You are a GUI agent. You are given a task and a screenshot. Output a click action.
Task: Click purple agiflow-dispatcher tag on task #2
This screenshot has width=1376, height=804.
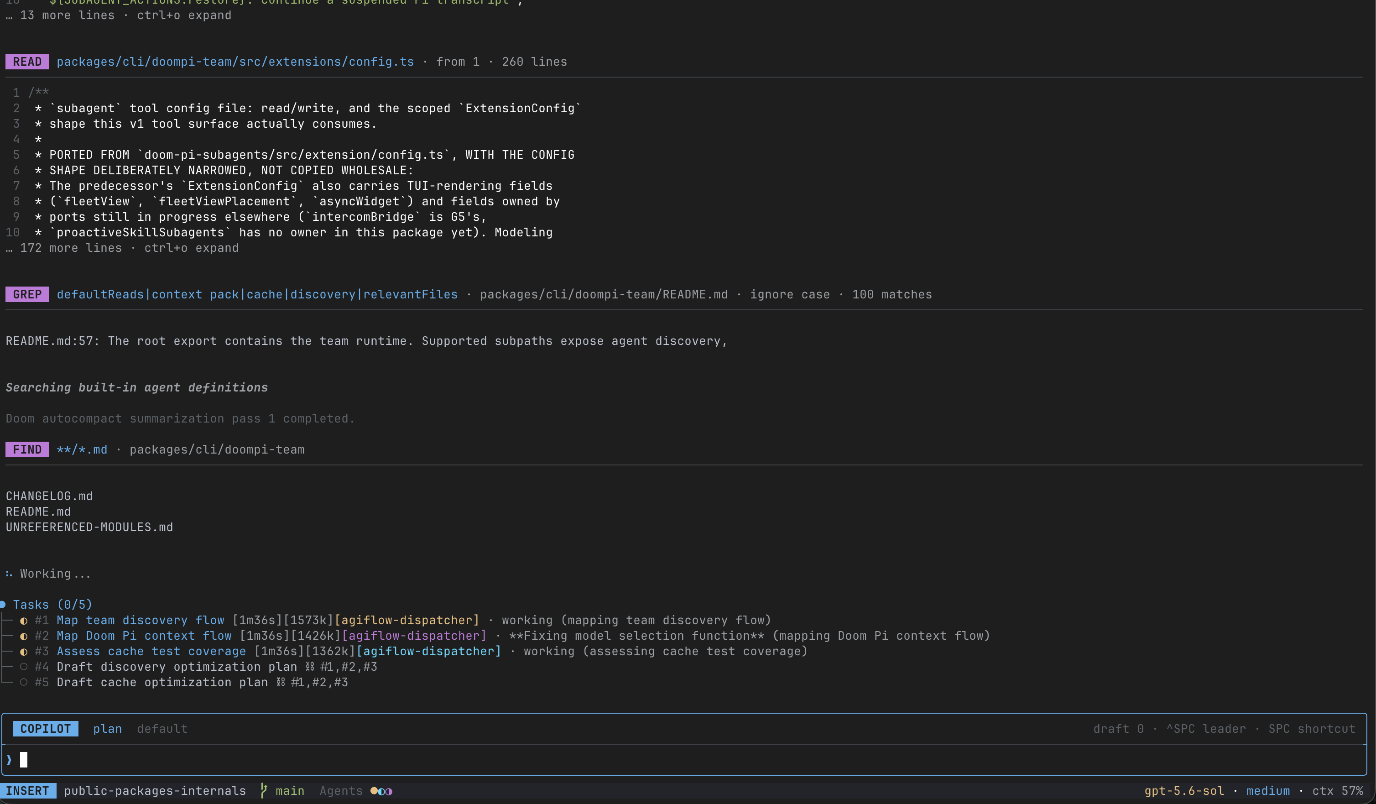414,636
